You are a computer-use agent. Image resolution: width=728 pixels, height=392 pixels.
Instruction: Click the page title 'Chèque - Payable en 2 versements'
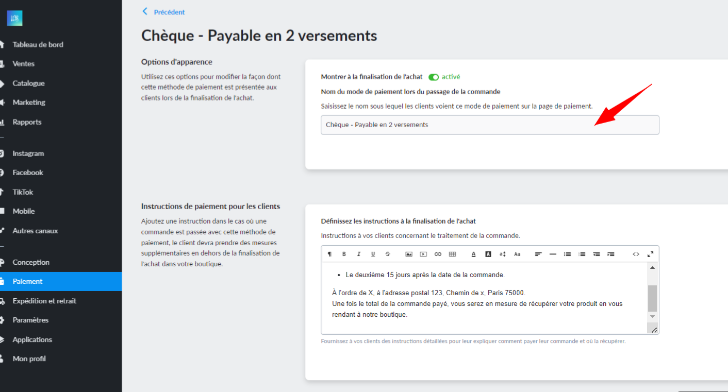(x=259, y=36)
